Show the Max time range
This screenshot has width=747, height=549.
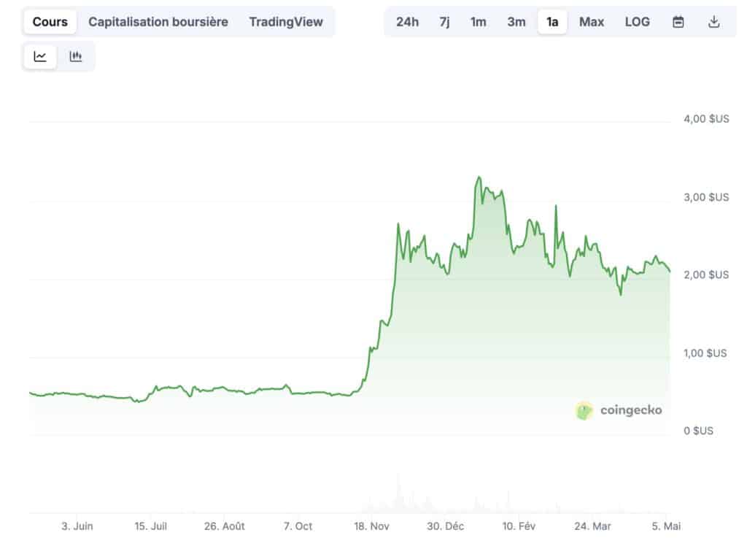click(x=592, y=22)
